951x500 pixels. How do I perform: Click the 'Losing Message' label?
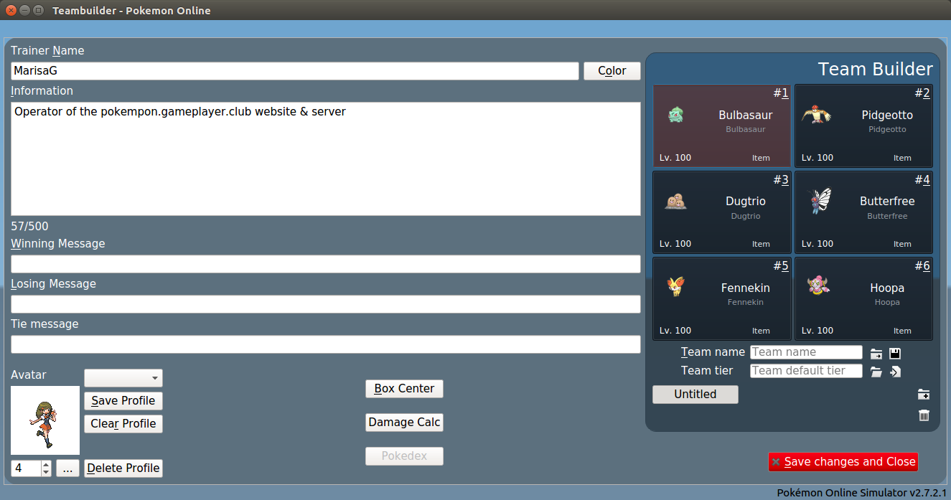53,284
